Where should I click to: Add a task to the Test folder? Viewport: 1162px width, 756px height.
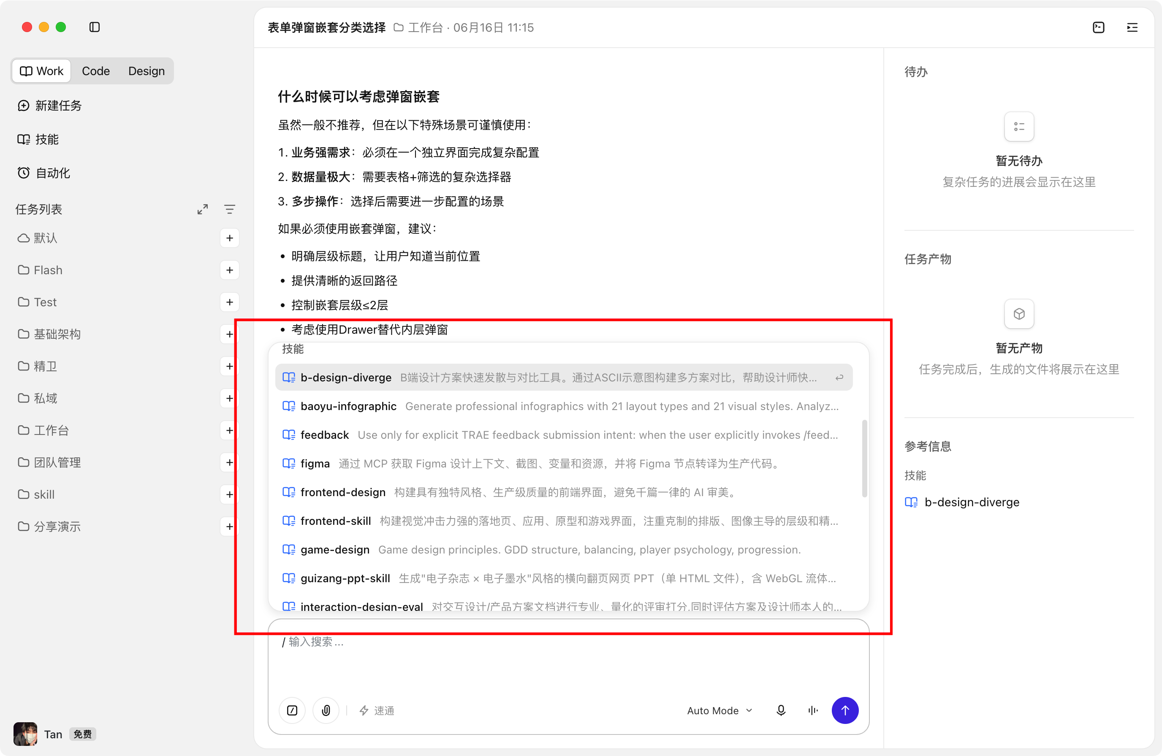pyautogui.click(x=229, y=302)
